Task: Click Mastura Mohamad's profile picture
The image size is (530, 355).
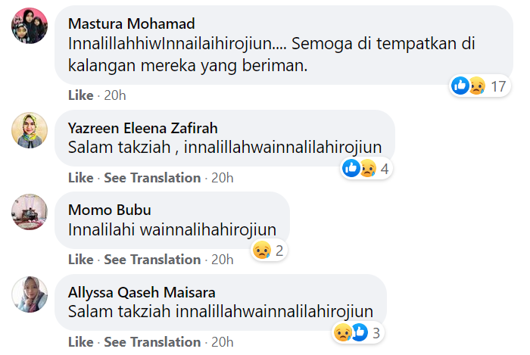Action: point(30,28)
